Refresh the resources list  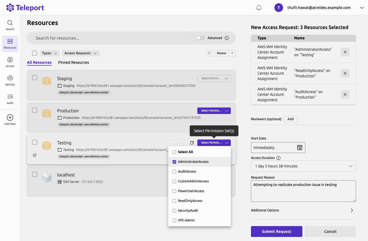pyautogui.click(x=209, y=53)
